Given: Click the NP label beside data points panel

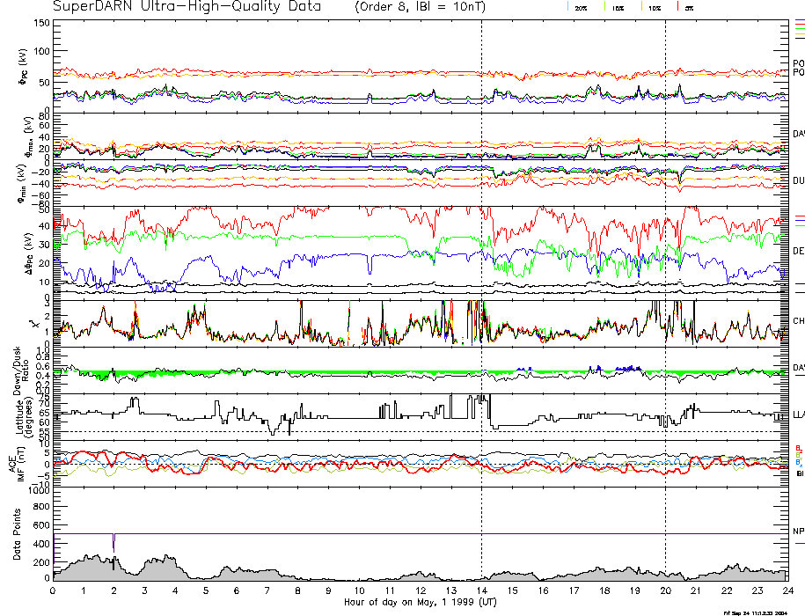Looking at the screenshot, I should (798, 532).
